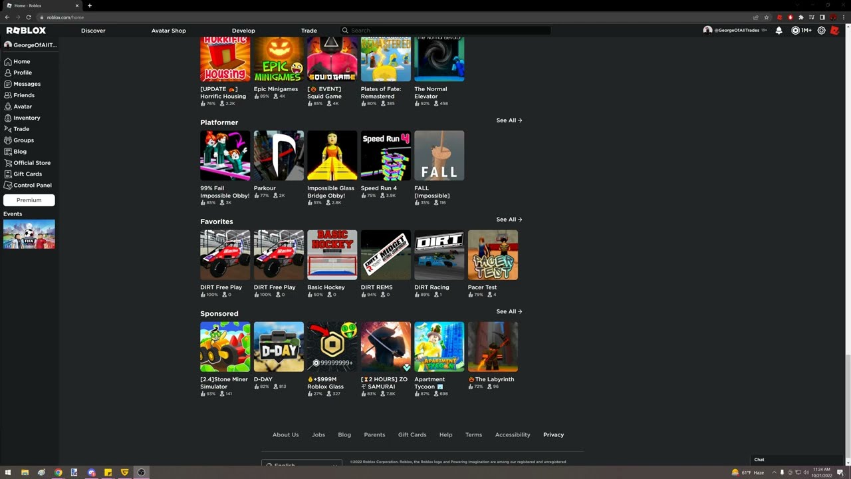Go back in the browser

(7, 17)
